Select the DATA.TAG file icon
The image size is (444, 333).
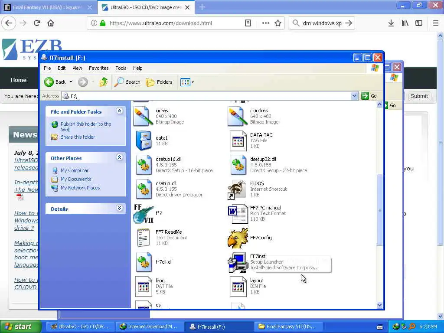click(x=238, y=140)
